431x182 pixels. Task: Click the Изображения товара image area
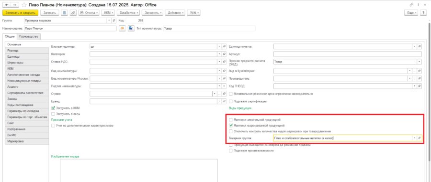coord(139,171)
